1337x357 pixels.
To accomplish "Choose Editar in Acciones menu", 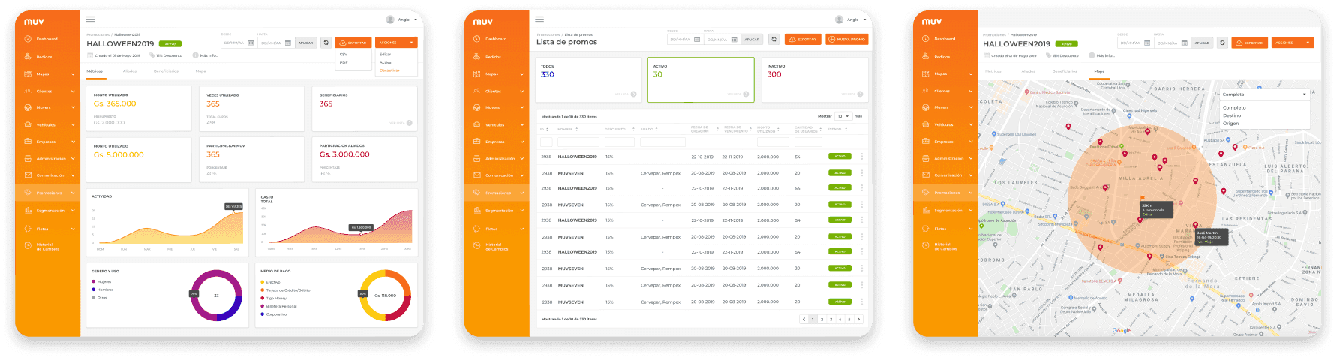I will [x=385, y=54].
